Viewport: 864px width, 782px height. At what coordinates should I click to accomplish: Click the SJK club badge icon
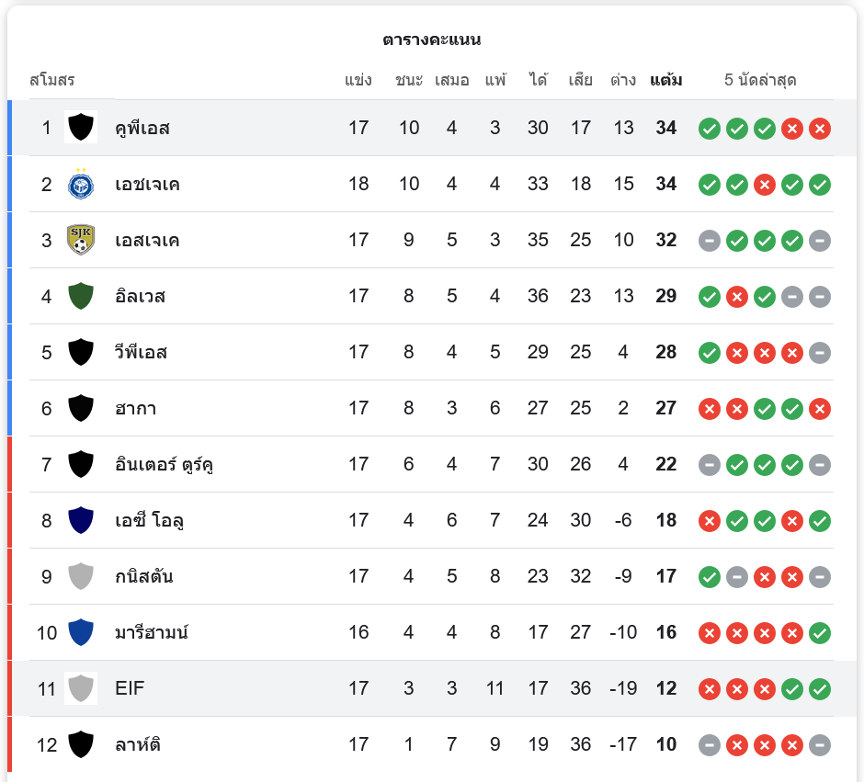coord(81,240)
